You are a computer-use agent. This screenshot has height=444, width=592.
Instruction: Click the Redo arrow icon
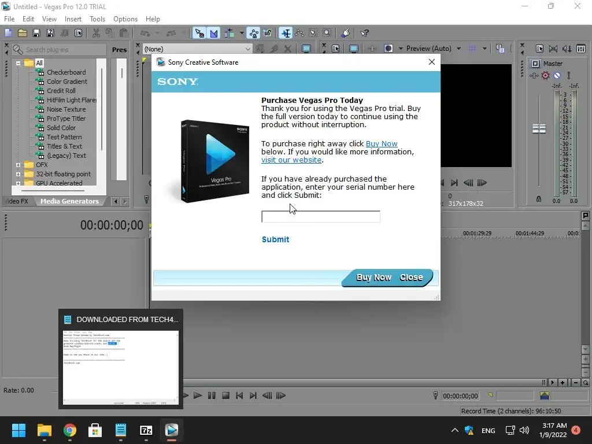pos(171,33)
